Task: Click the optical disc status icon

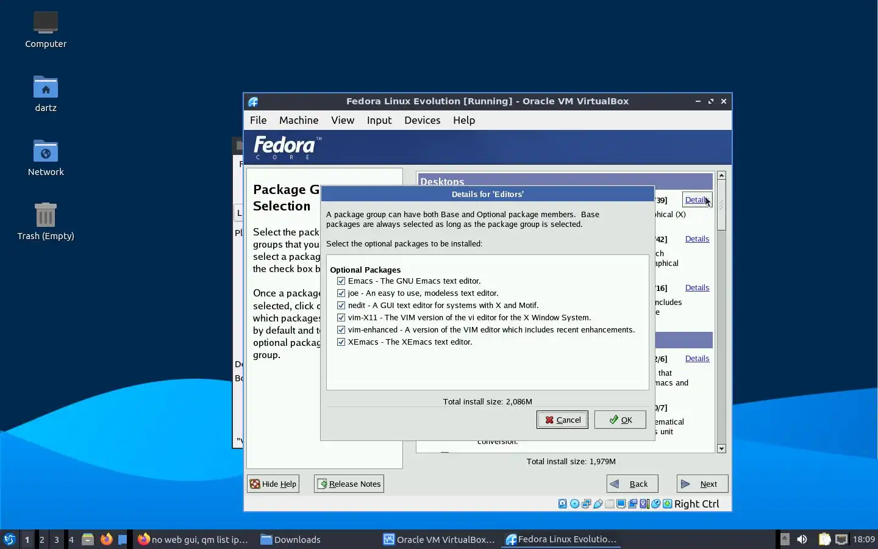Action: [574, 504]
